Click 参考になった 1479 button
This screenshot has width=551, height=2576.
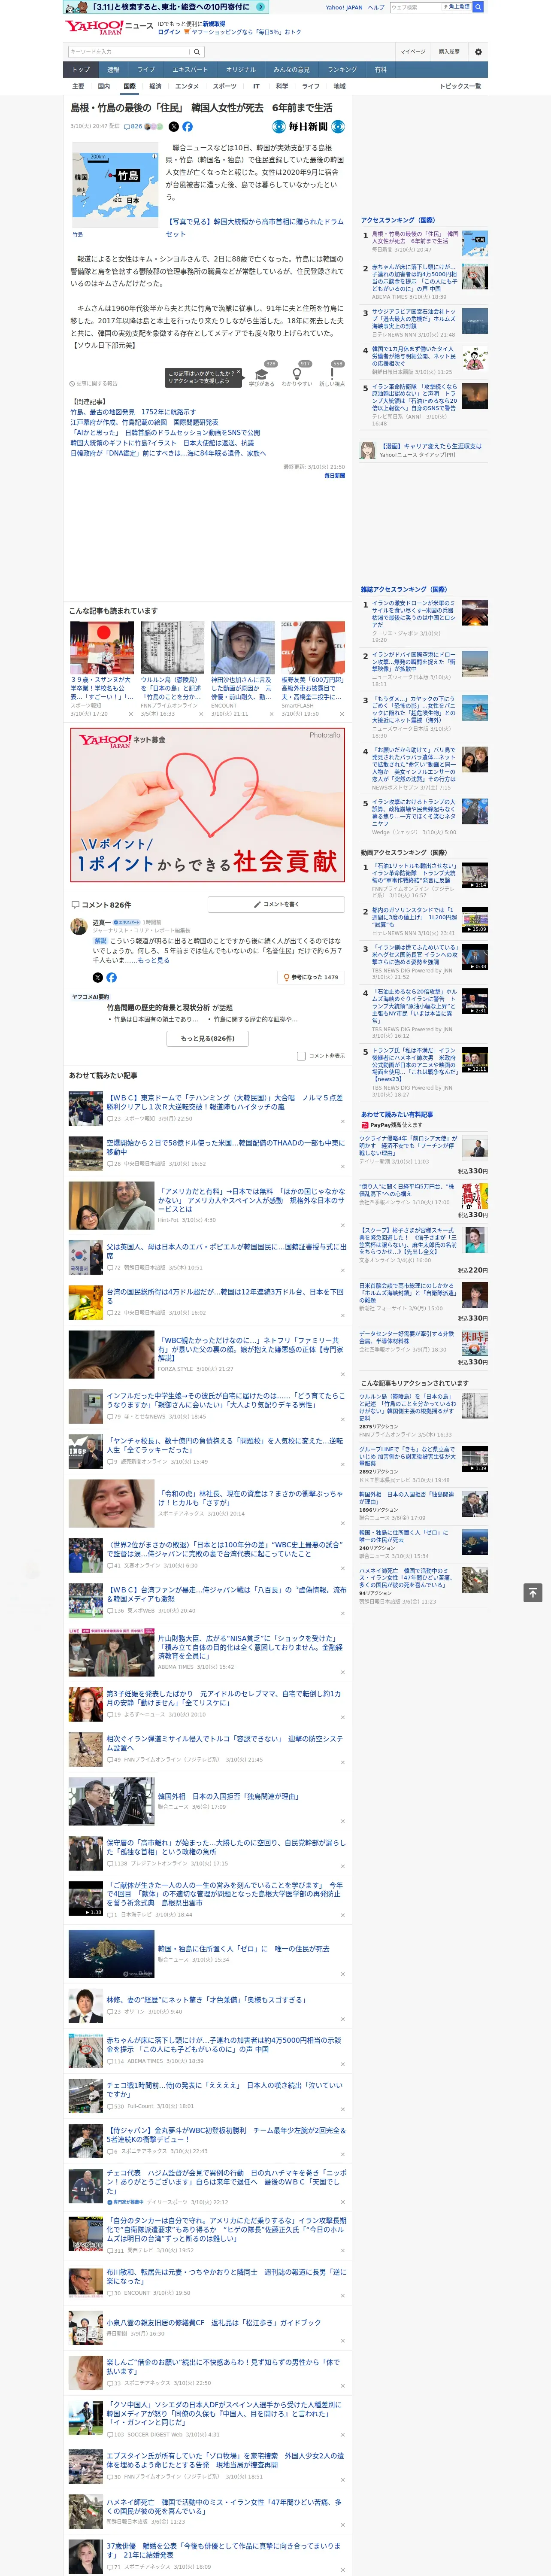(311, 977)
